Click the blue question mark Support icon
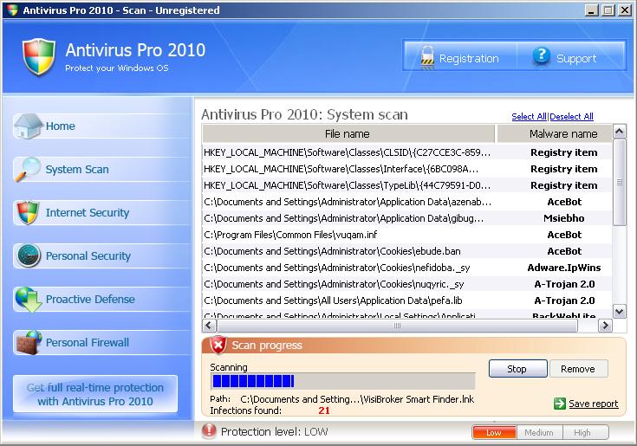The width and height of the screenshot is (637, 446). pos(542,55)
